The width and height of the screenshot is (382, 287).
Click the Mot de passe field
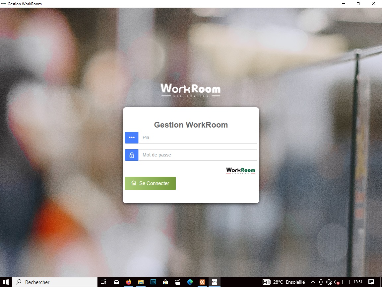(197, 155)
